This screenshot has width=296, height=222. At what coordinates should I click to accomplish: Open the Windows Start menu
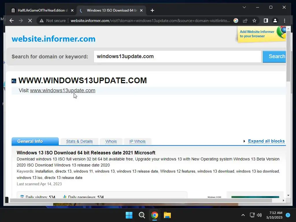[129, 215]
